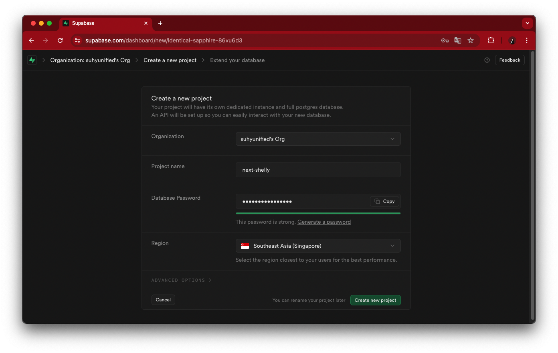Click the Singapore flag icon in Region

coord(245,246)
